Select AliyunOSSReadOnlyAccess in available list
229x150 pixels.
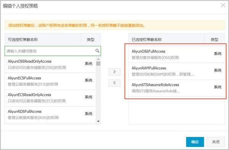coord(50,64)
